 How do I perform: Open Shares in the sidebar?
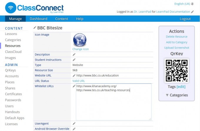(10, 88)
